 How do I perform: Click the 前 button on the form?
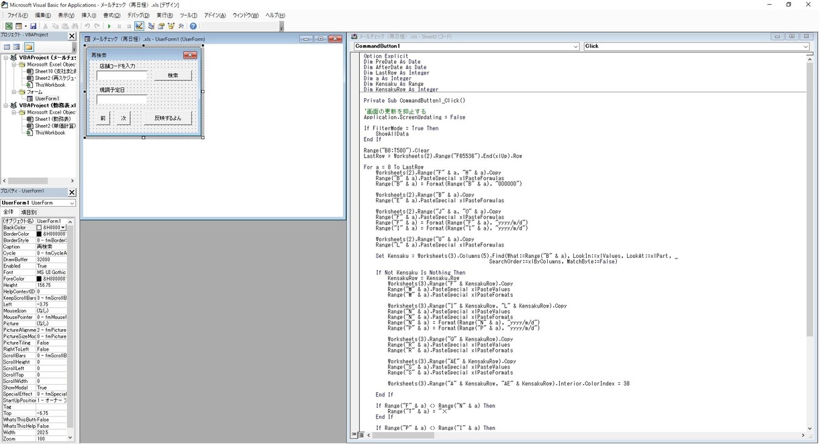pyautogui.click(x=103, y=118)
